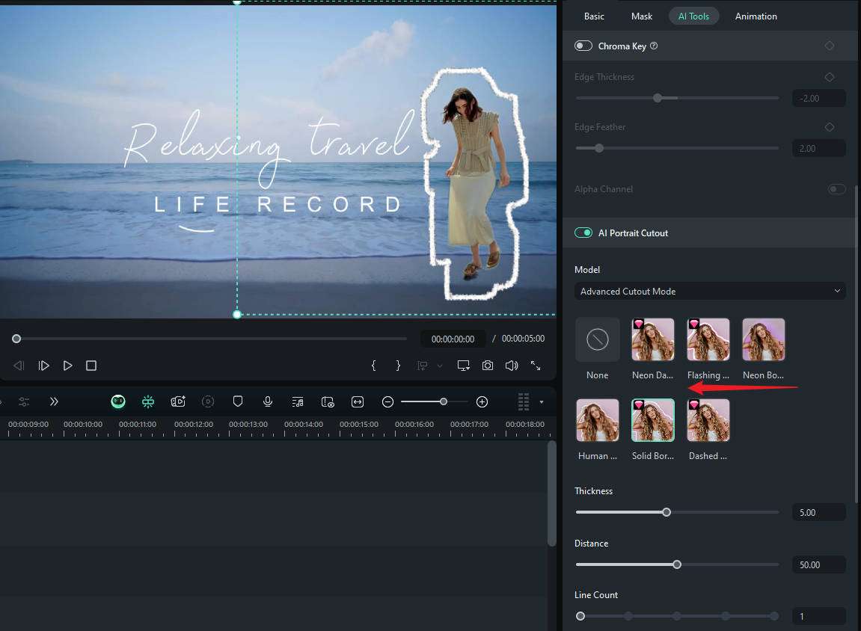The width and height of the screenshot is (861, 631).
Task: Click the preview playback scrubber handle
Action: (x=16, y=339)
